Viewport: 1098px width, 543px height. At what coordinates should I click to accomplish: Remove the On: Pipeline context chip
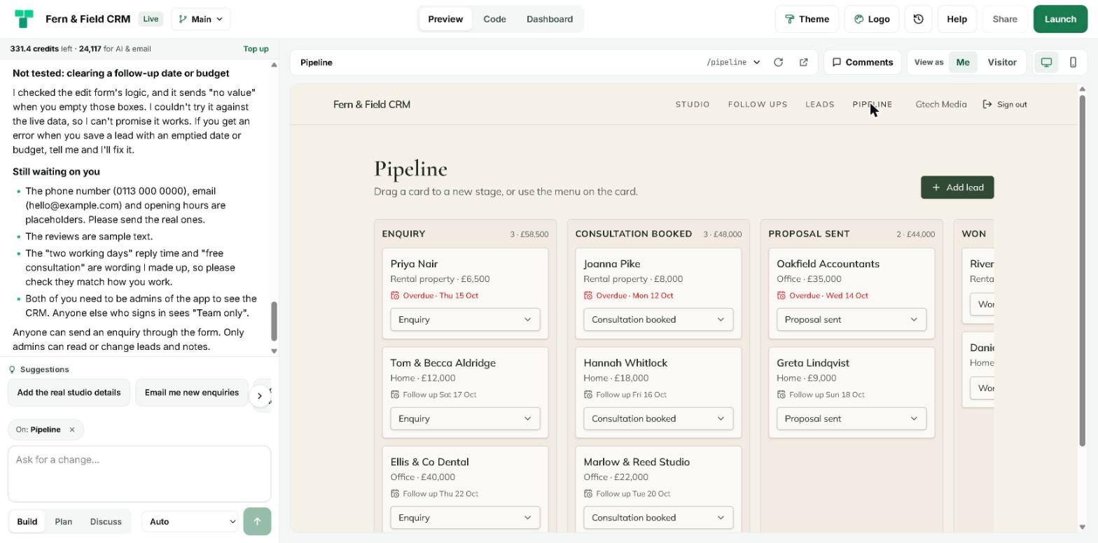pos(71,430)
